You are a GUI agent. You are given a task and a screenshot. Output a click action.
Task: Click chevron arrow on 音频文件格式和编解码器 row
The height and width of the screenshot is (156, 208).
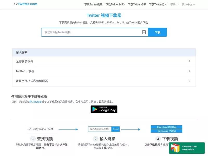click(x=190, y=81)
